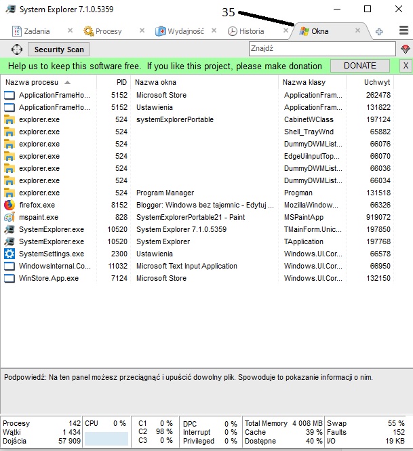Click SystemExplorer icon in TApplication row

coord(9,242)
